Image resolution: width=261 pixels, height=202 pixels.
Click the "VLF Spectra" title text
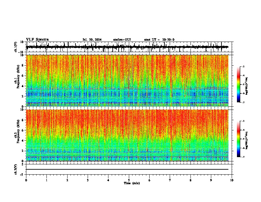click(37, 40)
